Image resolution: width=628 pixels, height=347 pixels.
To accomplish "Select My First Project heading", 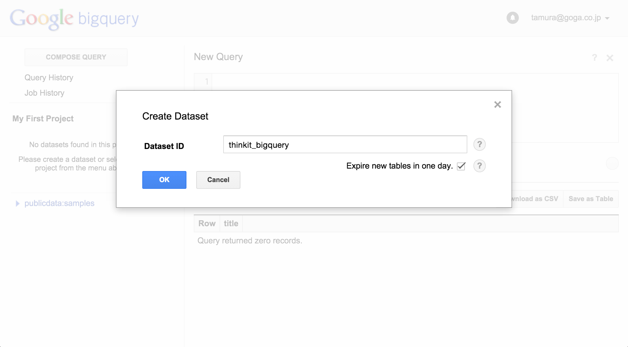I will click(43, 119).
